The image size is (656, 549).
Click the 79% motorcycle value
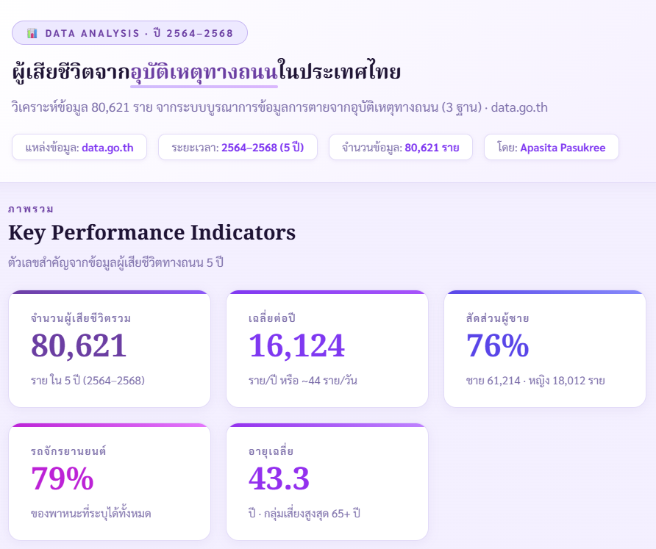point(63,478)
